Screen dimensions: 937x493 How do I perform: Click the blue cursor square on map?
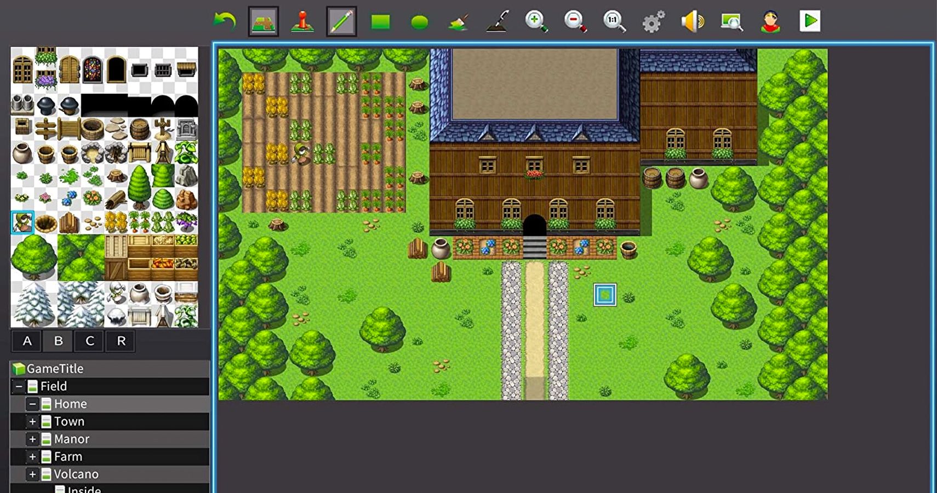coord(605,295)
